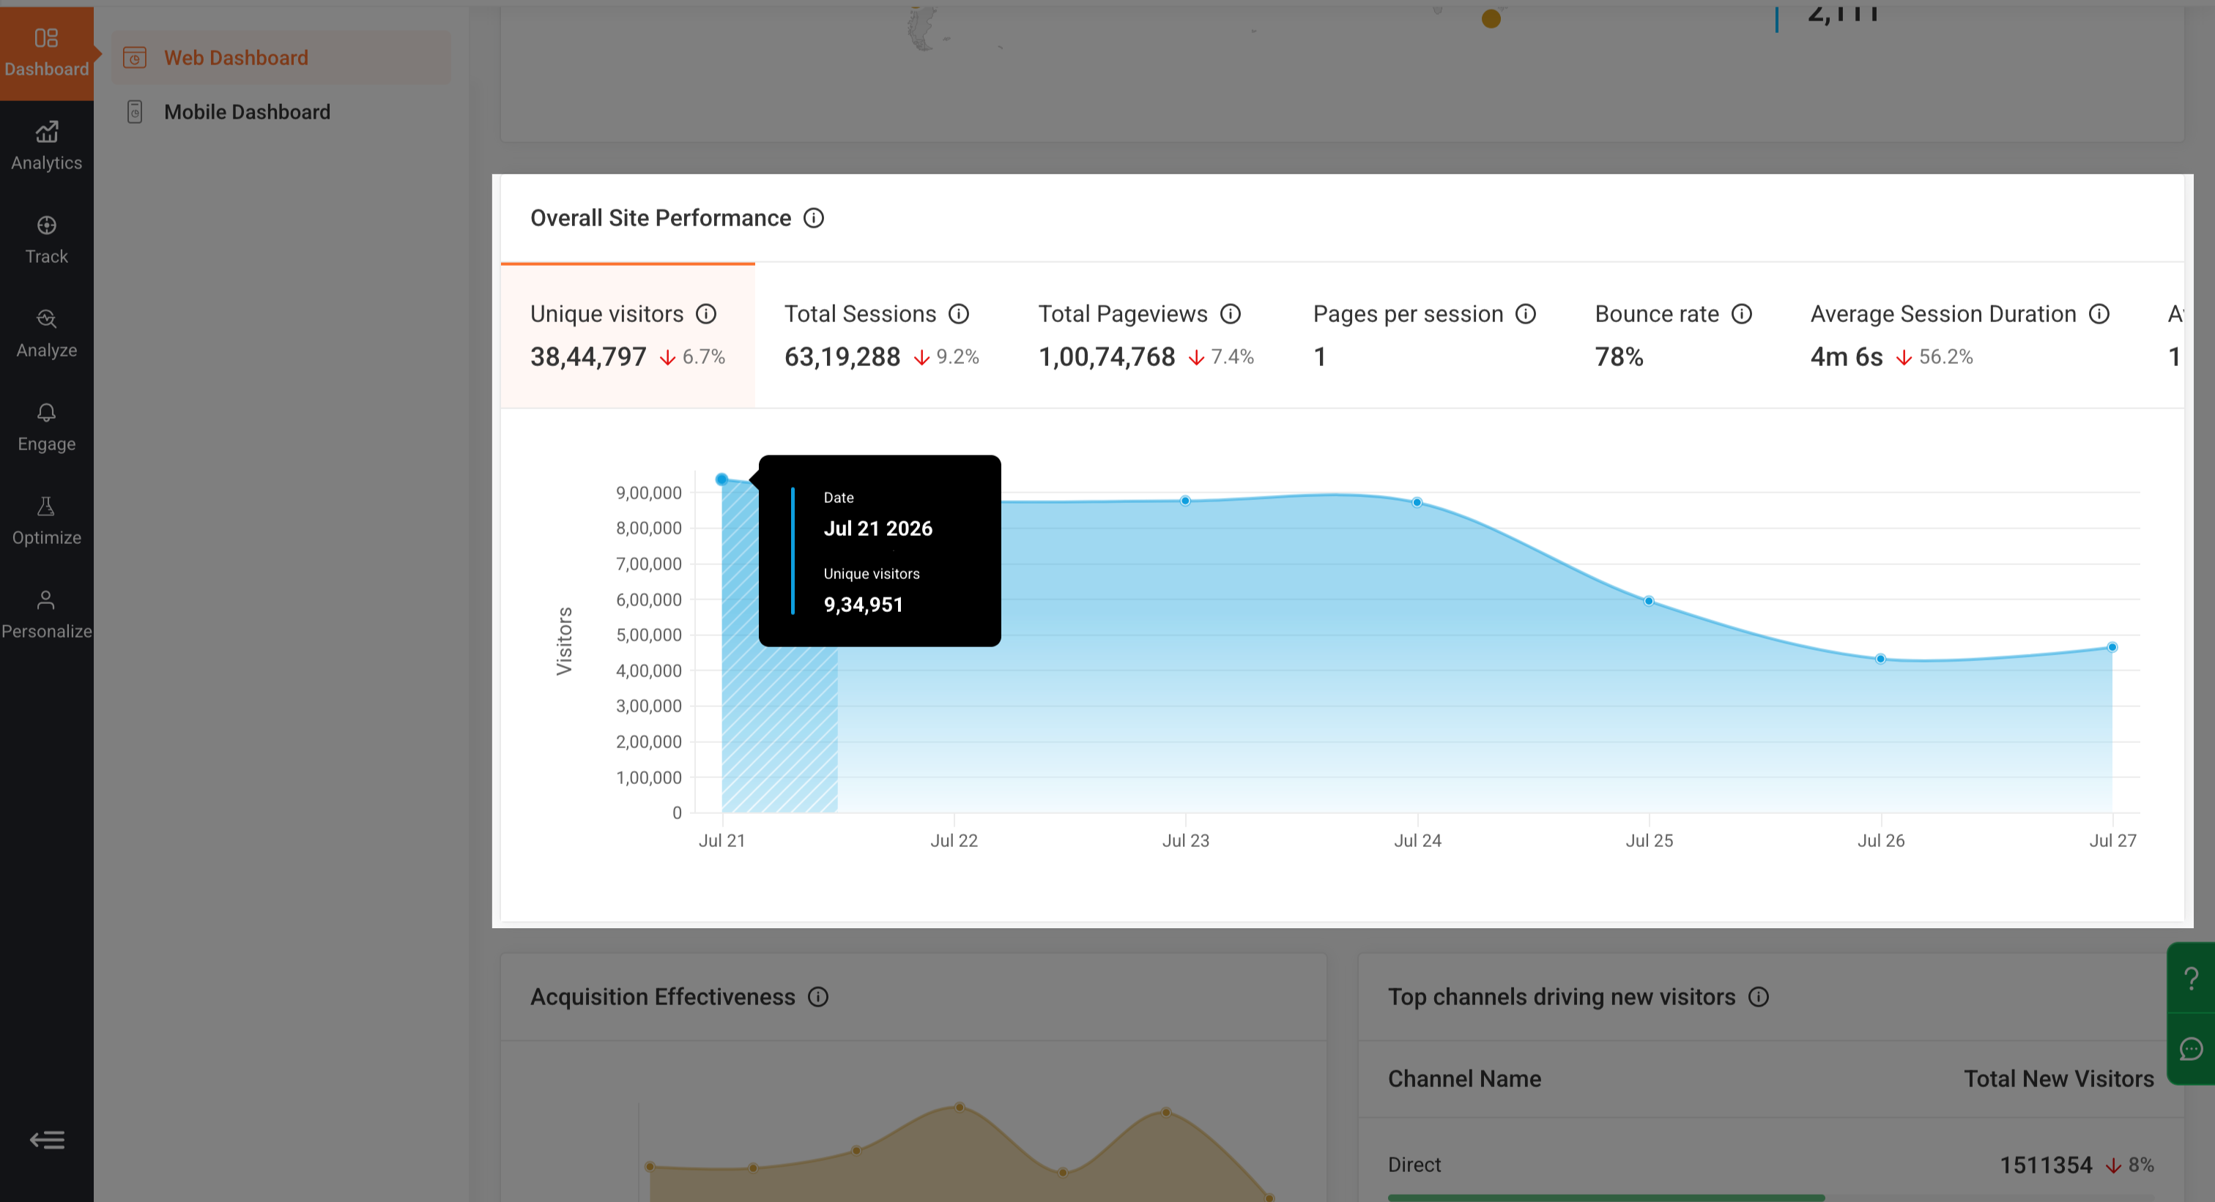Open the chat support bubble icon
This screenshot has width=2215, height=1202.
[2191, 1048]
